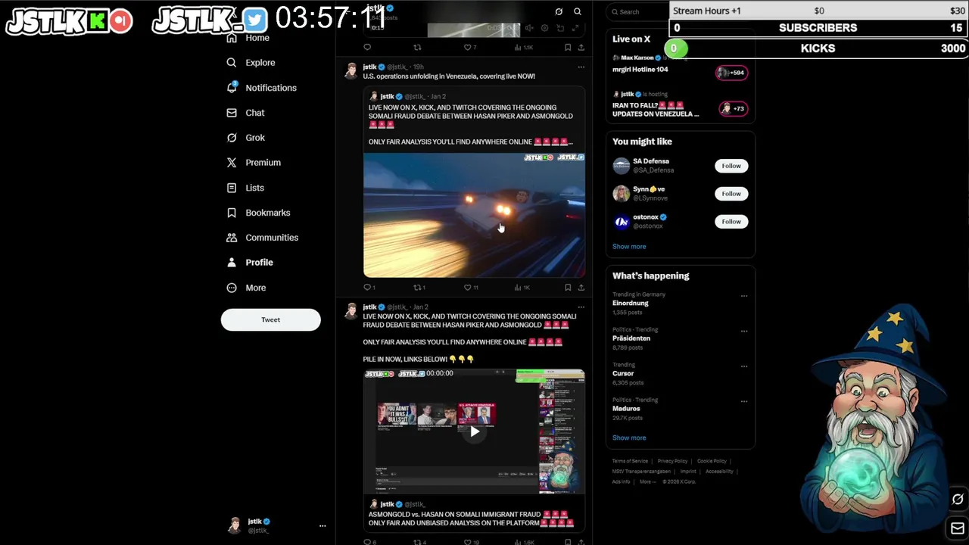This screenshot has height=545, width=969.
Task: Open Chat from the sidebar
Action: click(x=245, y=113)
